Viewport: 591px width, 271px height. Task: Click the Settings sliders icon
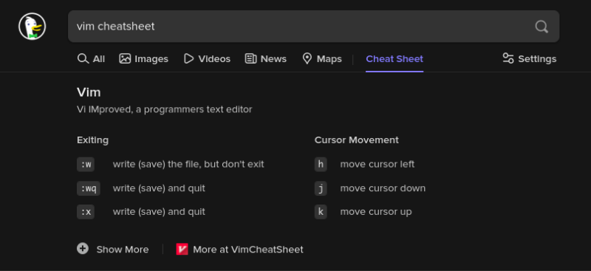(x=508, y=58)
